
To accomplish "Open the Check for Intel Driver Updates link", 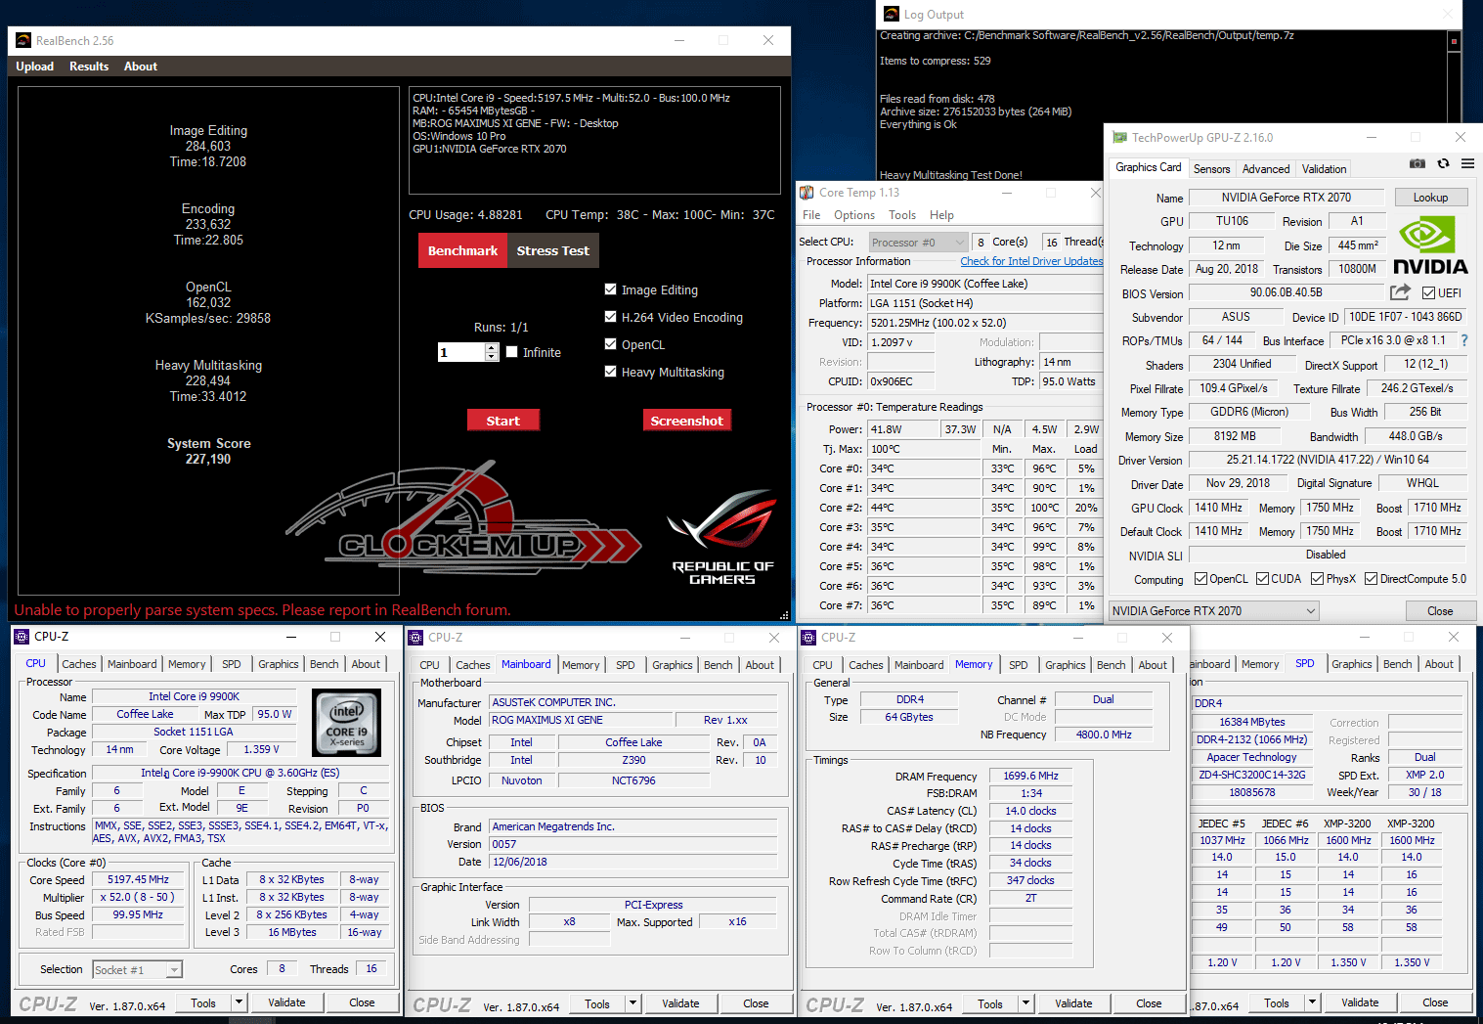I will pyautogui.click(x=1031, y=261).
